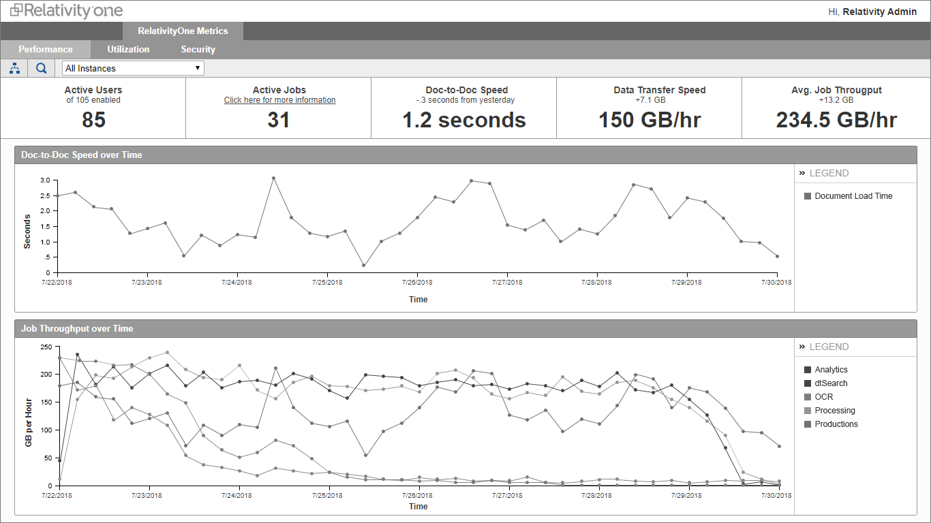
Task: Click the hierarchy tree icon in toolbar
Action: coord(14,68)
